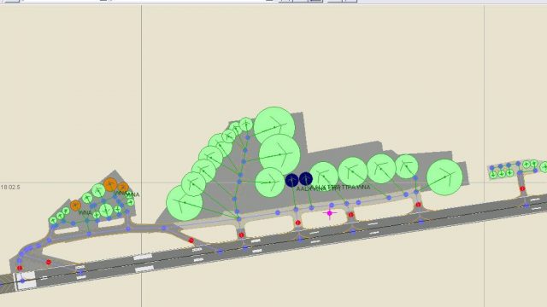The height and width of the screenshot is (307, 547).
Task: Click red hold-short node right of the magenta marker
Action: click(x=351, y=215)
